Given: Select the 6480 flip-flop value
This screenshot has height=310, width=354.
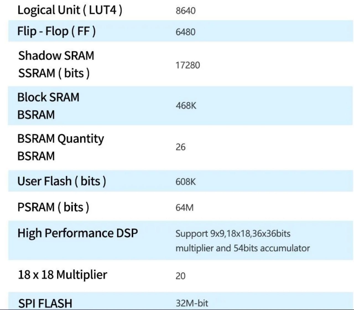Looking at the screenshot, I should click(185, 32).
